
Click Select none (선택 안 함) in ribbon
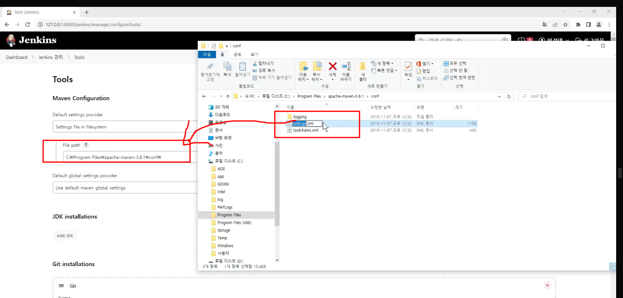point(456,71)
